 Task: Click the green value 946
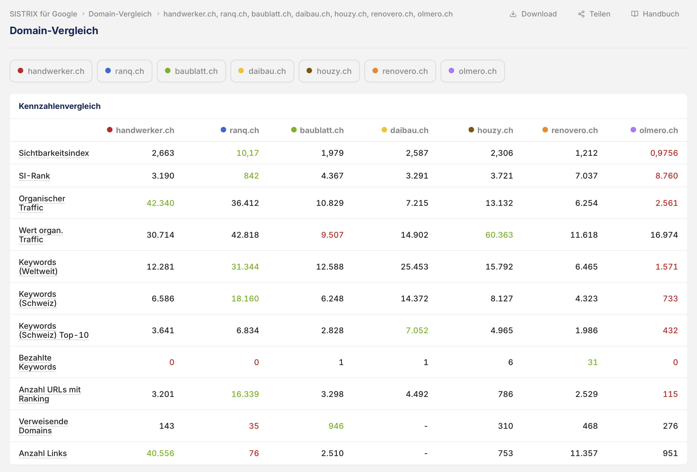[336, 426]
